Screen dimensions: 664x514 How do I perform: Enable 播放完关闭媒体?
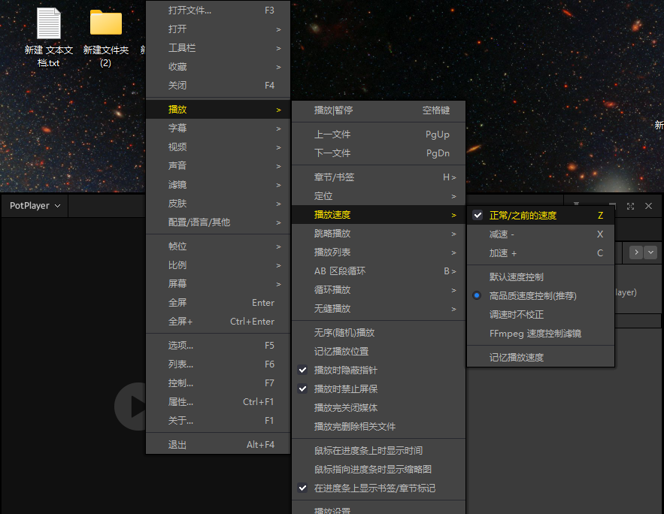pyautogui.click(x=378, y=408)
